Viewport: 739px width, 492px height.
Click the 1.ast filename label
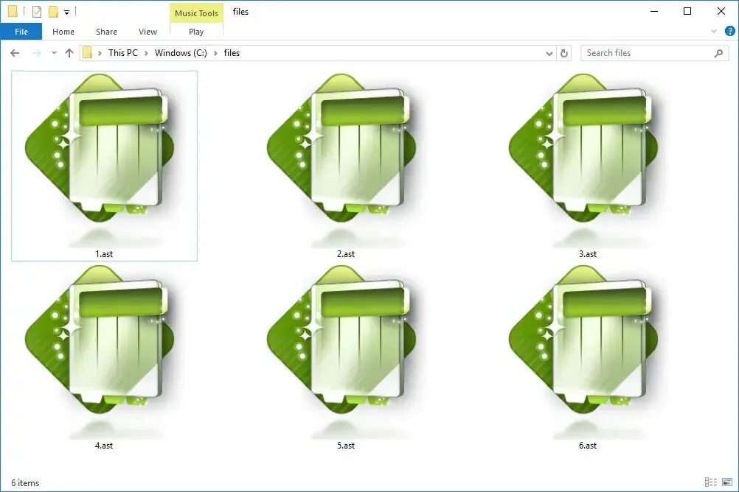[104, 254]
